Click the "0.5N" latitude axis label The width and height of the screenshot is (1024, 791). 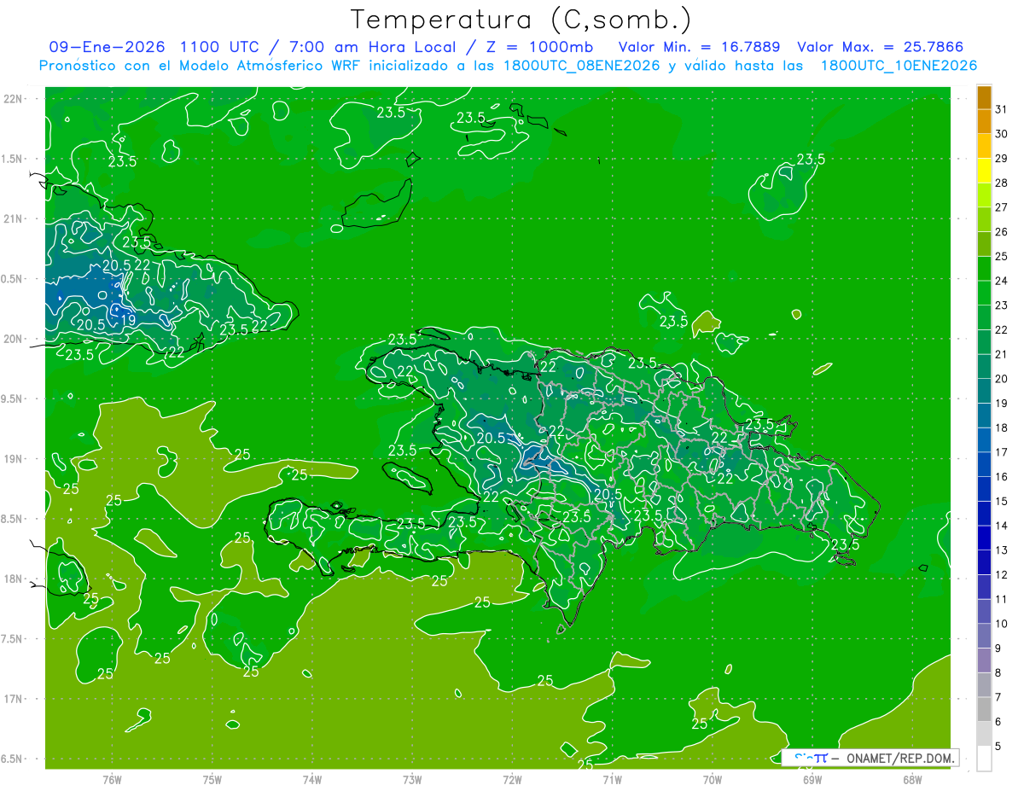(13, 279)
